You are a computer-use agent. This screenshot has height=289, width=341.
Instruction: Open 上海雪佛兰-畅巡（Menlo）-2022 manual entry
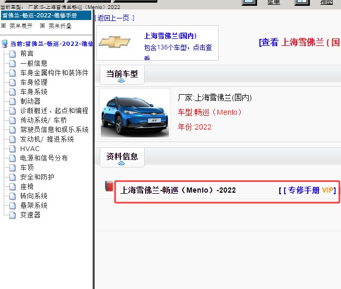pyautogui.click(x=178, y=190)
